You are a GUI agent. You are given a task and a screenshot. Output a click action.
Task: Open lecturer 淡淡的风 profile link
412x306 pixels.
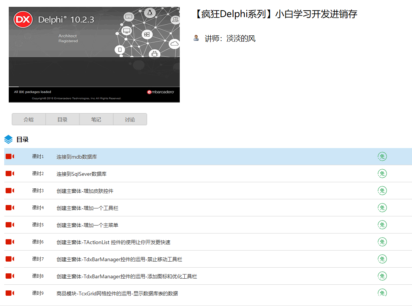coord(241,39)
